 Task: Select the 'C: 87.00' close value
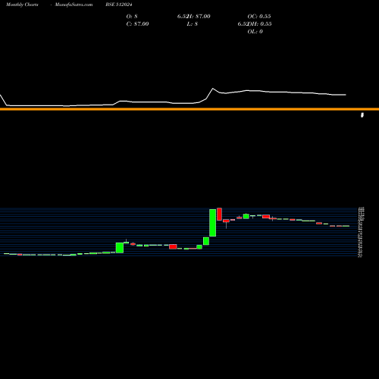point(137,23)
